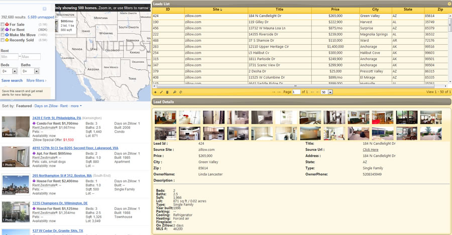This screenshot has width=452, height=235.
Task: Collapse the Leads List panel via corner icon
Action: coord(449,4)
